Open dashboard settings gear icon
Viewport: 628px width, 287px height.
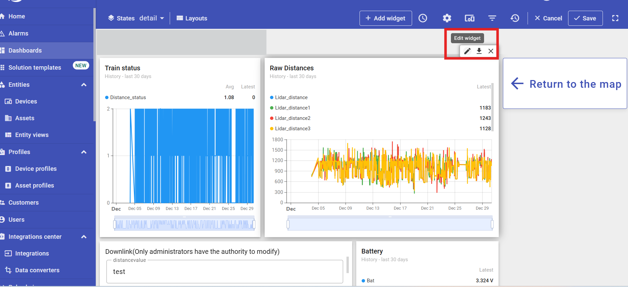[x=447, y=18]
